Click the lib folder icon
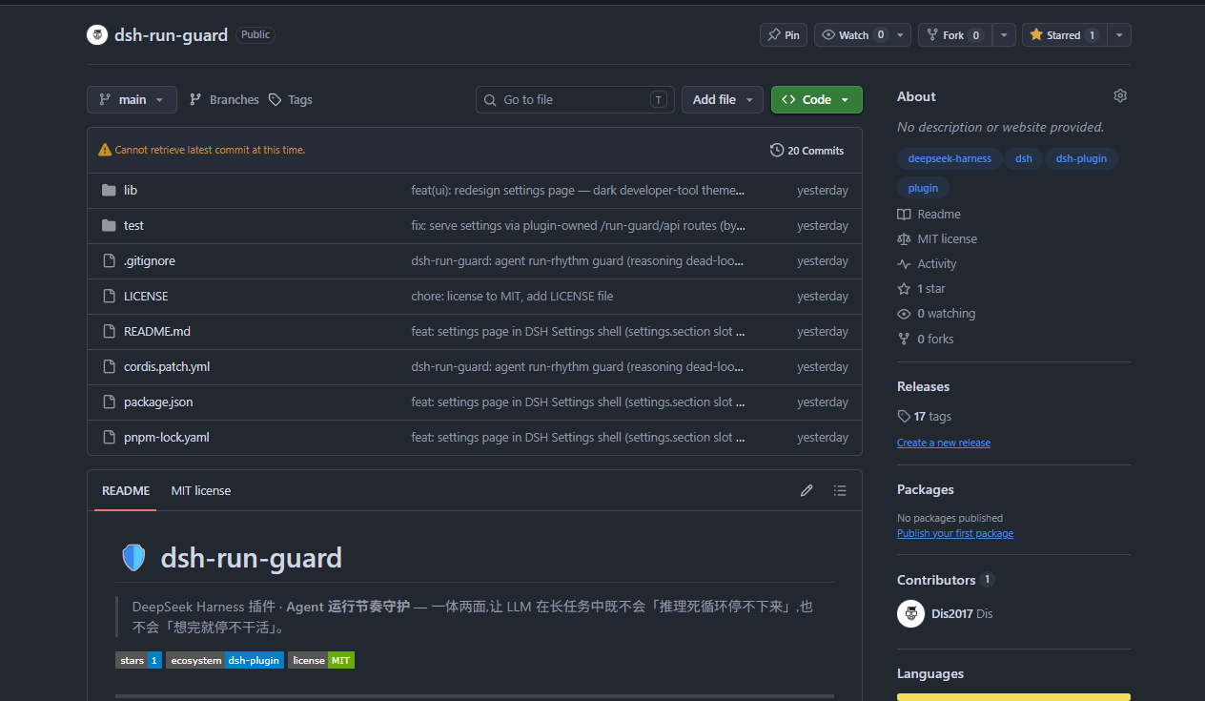Screen dimensions: 1205x701 (109, 191)
